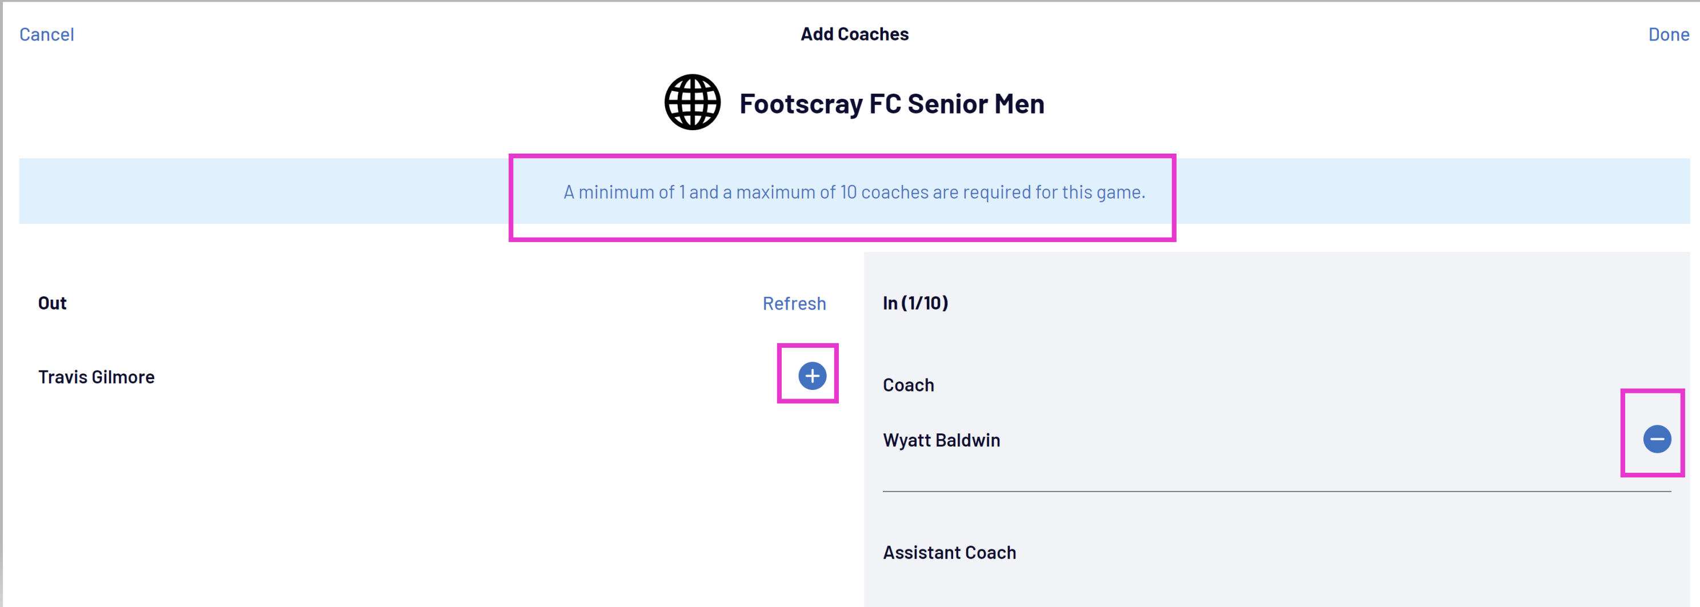
Task: Cancel adding coaches
Action: point(46,34)
